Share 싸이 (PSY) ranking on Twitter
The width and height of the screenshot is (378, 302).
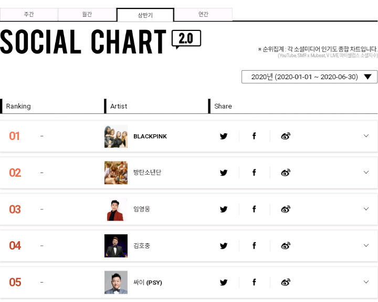point(224,282)
